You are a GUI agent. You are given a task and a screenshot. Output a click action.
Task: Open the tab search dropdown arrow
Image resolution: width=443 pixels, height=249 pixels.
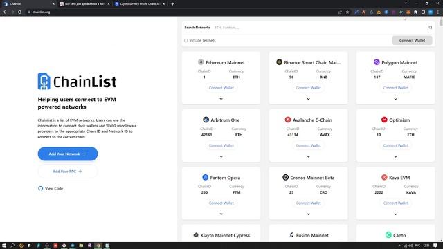click(406, 3)
